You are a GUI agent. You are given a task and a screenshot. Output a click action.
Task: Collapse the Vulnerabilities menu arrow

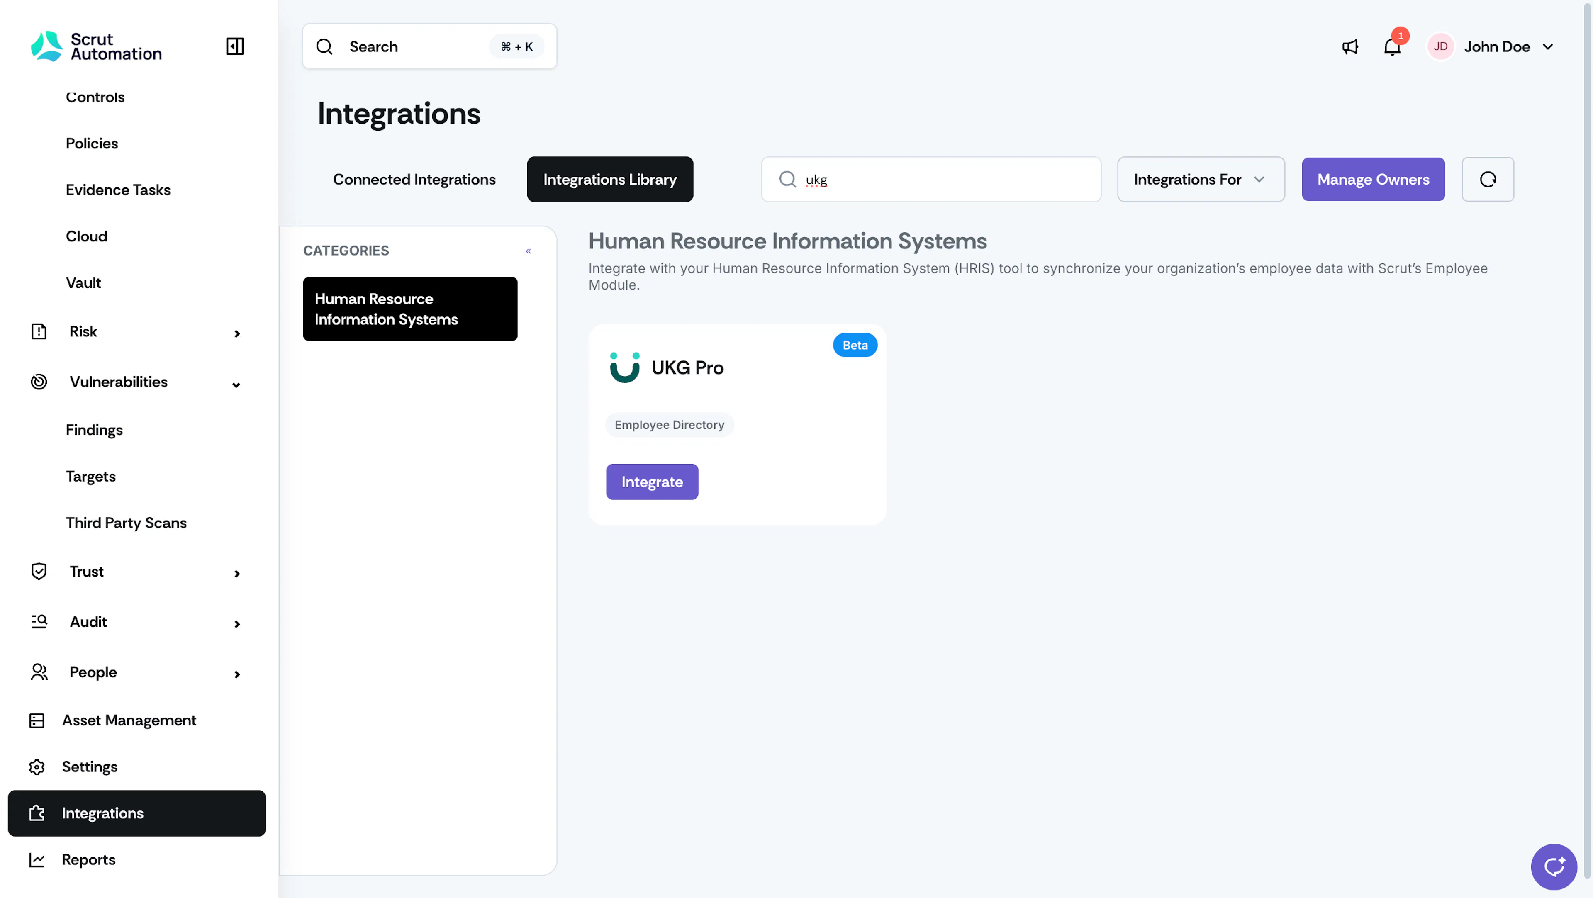click(236, 385)
